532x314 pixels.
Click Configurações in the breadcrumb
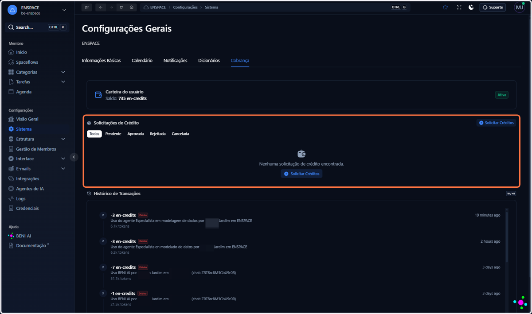point(185,8)
